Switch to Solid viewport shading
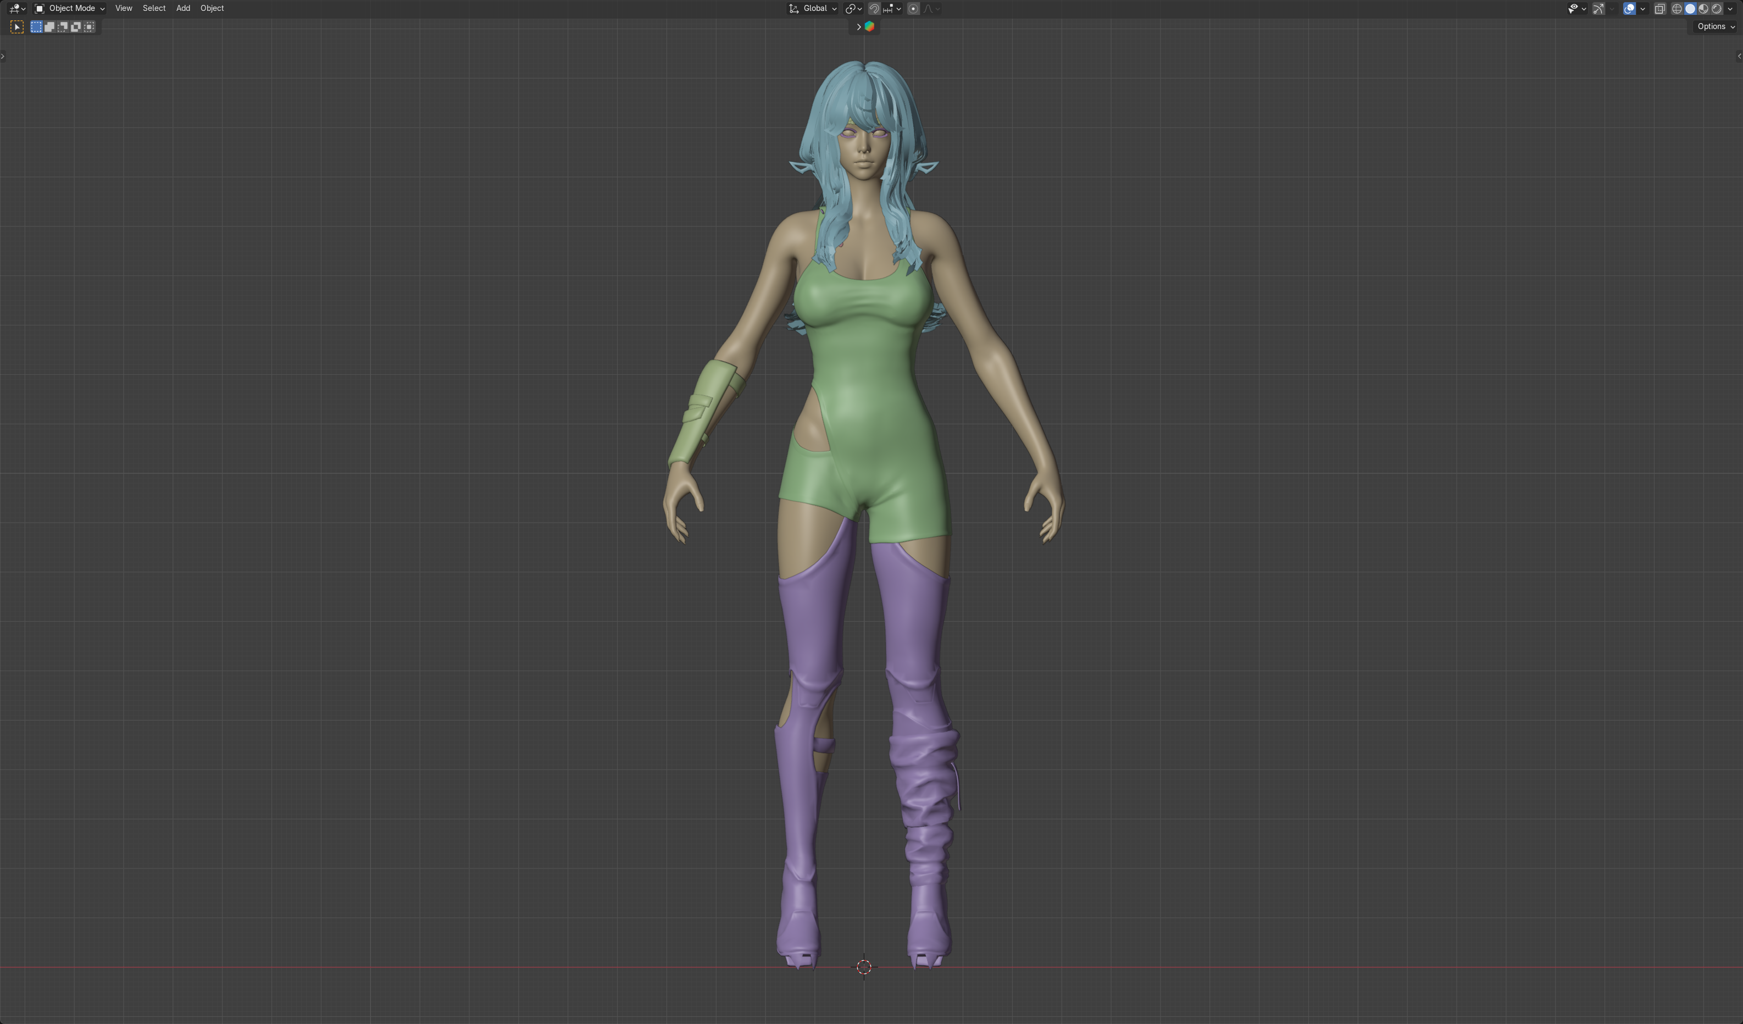The width and height of the screenshot is (1743, 1024). (x=1690, y=8)
